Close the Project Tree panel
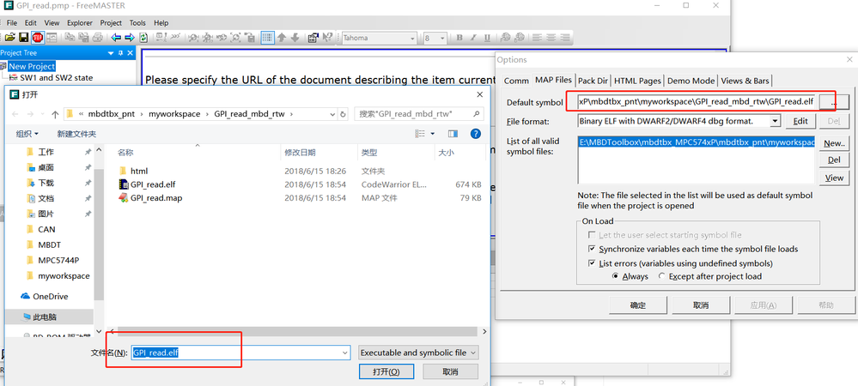 click(x=131, y=53)
